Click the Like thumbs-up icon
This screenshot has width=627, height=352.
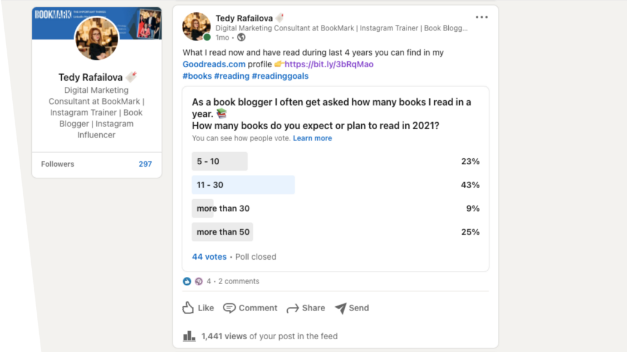188,308
